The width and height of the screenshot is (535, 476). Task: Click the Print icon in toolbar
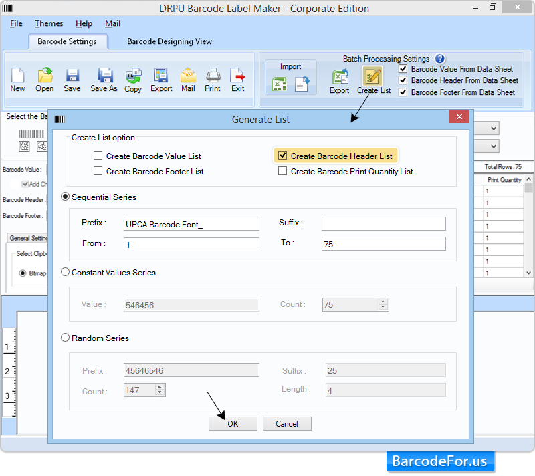(x=213, y=76)
